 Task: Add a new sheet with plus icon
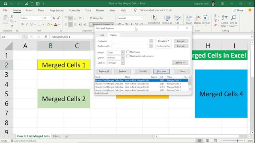66,136
